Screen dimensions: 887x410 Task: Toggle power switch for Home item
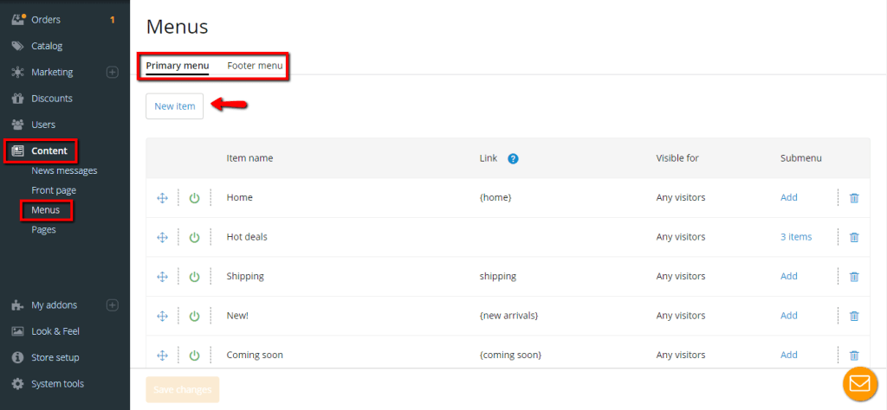tap(195, 198)
